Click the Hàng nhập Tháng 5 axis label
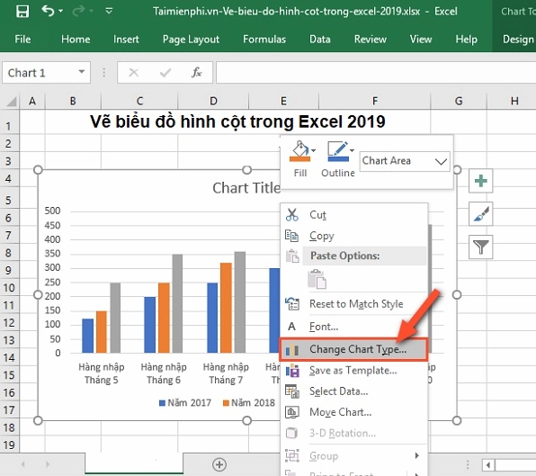Screen dimensions: 536x476 102,373
